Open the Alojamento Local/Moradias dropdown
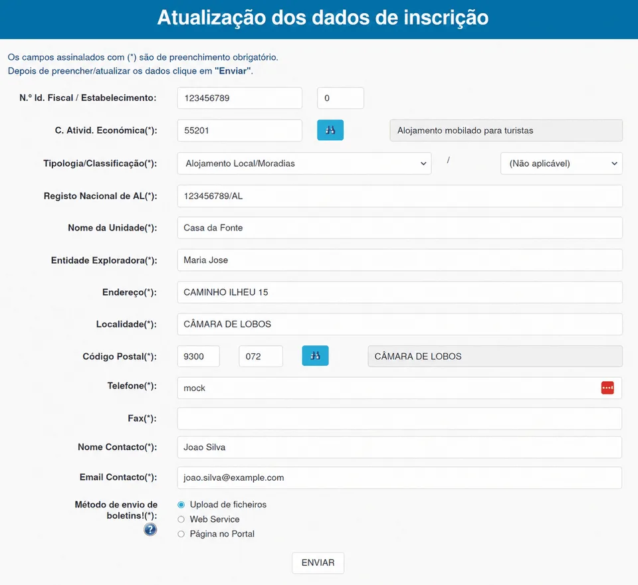638x585 pixels. (x=304, y=163)
